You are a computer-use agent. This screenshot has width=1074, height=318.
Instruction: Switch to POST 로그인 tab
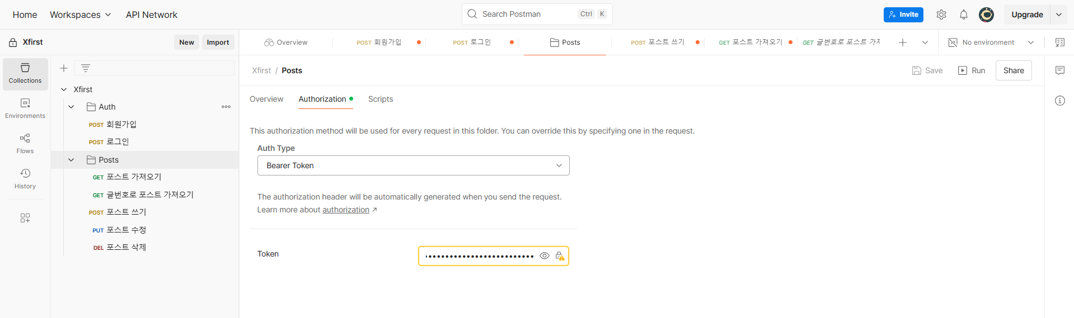pos(472,42)
